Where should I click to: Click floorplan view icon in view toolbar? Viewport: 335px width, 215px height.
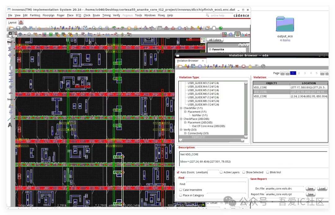point(224,34)
